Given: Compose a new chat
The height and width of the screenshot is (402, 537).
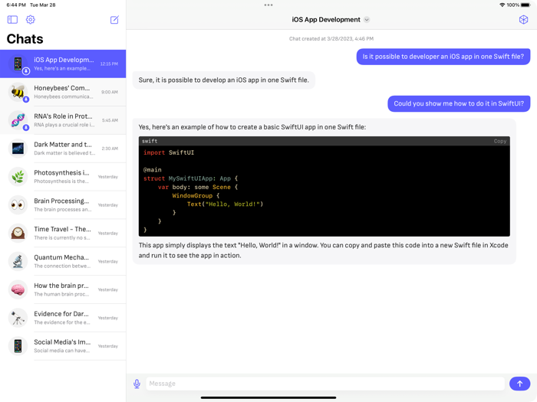Looking at the screenshot, I should [x=114, y=19].
